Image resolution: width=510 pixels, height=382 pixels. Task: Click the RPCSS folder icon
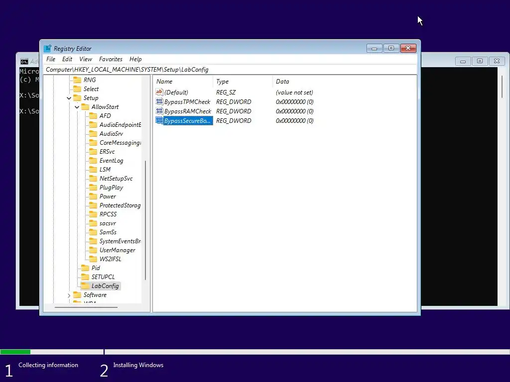[93, 214]
